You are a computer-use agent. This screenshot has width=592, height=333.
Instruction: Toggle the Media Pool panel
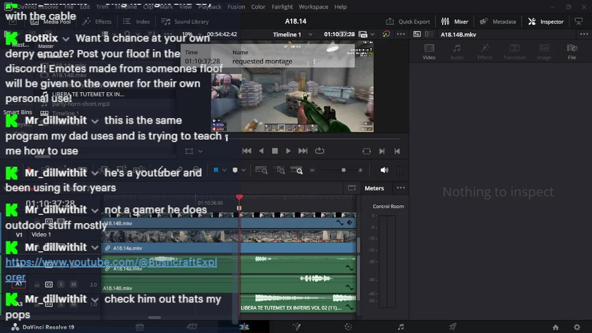click(50, 21)
